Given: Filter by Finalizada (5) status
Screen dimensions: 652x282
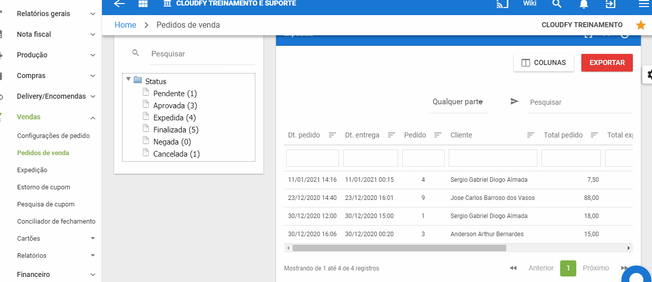Looking at the screenshot, I should tap(176, 129).
